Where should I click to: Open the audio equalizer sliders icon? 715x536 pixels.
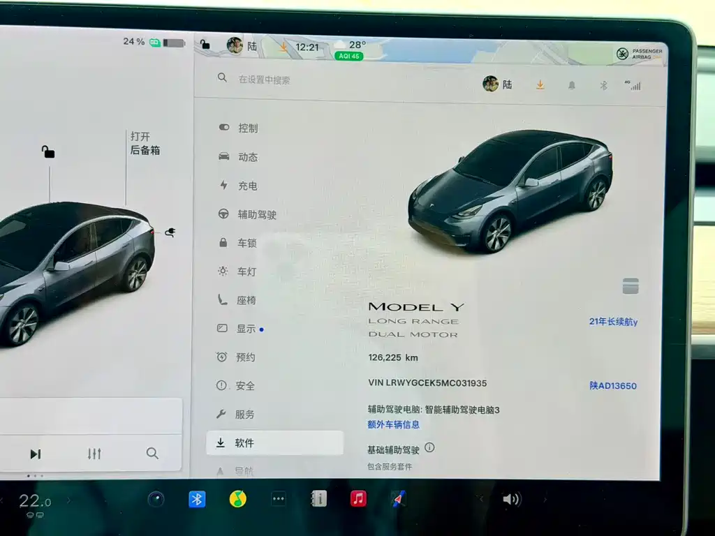point(94,454)
